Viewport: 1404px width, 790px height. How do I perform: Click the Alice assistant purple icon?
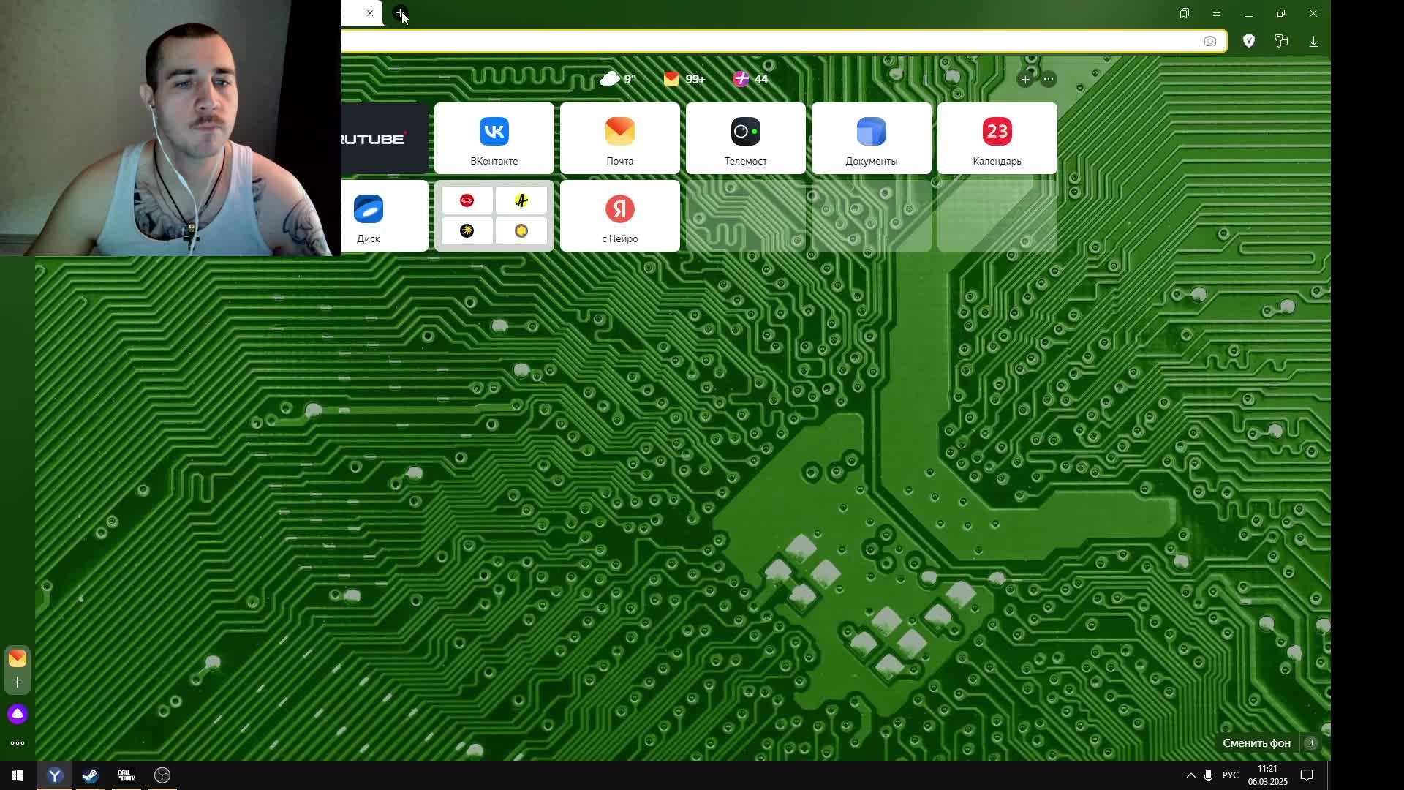click(x=18, y=714)
